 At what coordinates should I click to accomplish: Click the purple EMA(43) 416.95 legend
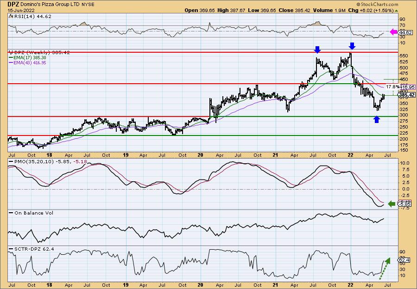click(27, 62)
